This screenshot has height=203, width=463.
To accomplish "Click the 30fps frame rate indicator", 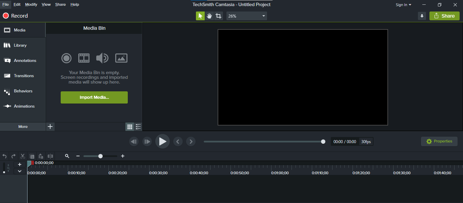I will tap(366, 142).
